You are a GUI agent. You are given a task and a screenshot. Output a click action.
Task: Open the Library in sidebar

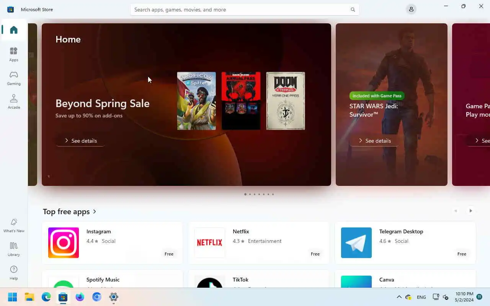pyautogui.click(x=14, y=249)
